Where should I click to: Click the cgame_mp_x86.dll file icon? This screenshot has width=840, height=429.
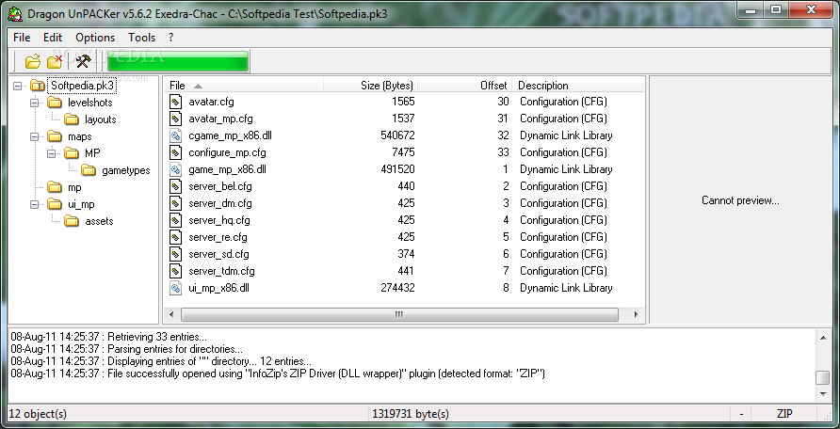(176, 135)
